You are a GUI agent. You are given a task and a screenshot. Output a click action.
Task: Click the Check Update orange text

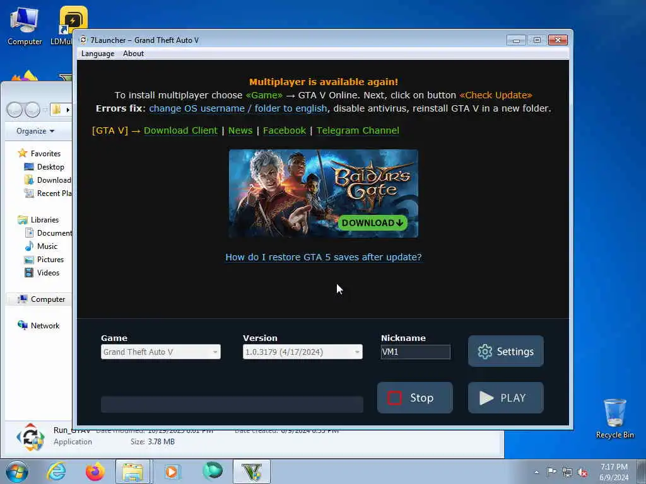click(x=496, y=95)
